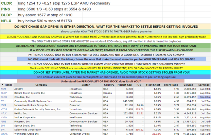Select the green BLDP cell at top

point(9,15)
